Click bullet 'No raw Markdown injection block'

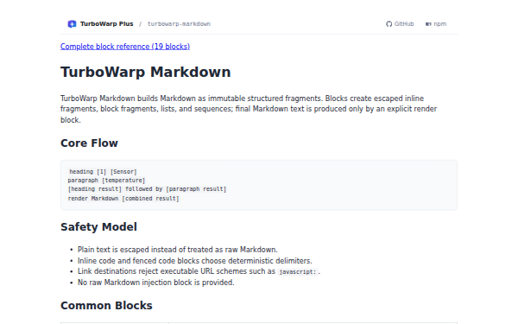[x=156, y=283]
